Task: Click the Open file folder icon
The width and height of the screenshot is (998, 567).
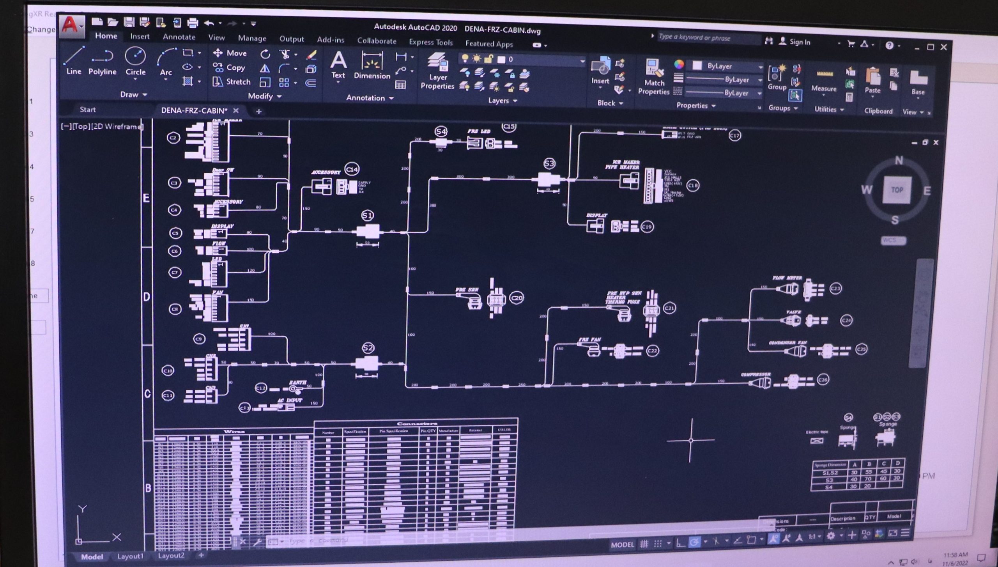Action: (x=113, y=22)
